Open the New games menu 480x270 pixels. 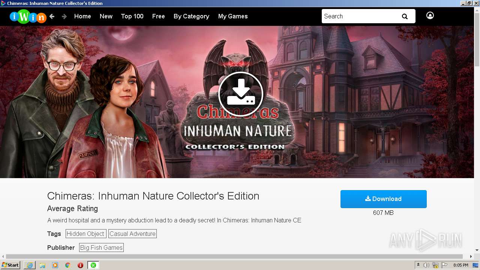(x=106, y=16)
